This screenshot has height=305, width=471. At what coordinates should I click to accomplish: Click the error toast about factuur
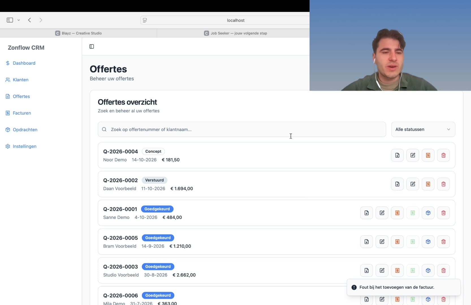pyautogui.click(x=404, y=287)
